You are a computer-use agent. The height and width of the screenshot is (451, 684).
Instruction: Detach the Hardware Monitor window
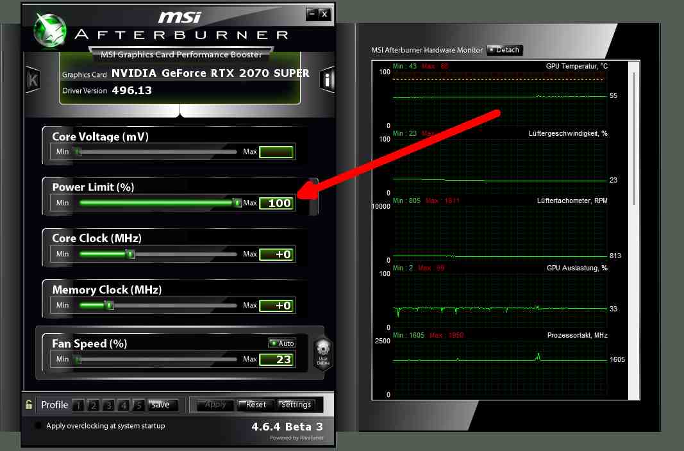click(505, 50)
